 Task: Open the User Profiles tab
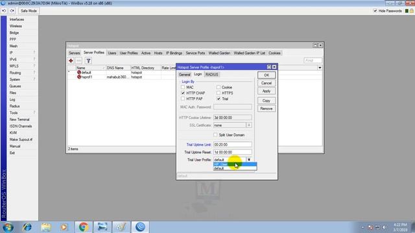pyautogui.click(x=128, y=53)
